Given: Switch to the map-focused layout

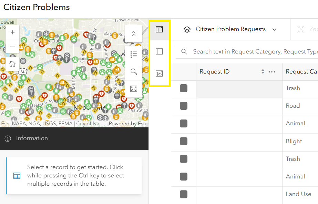Looking at the screenshot, I should (159, 74).
